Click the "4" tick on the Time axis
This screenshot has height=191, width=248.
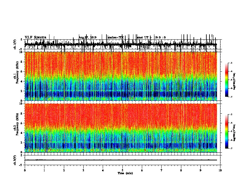[x=103, y=170]
